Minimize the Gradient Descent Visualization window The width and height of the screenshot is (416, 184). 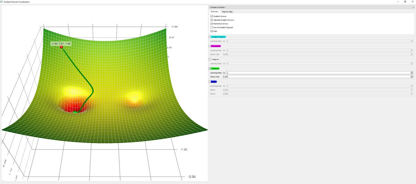coord(397,2)
